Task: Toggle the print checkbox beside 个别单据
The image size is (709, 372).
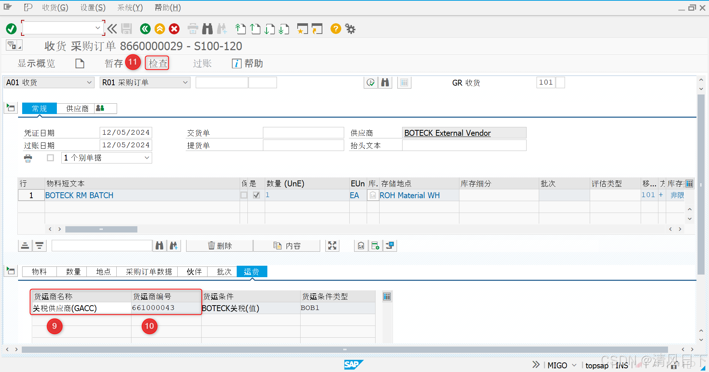Action: [51, 158]
